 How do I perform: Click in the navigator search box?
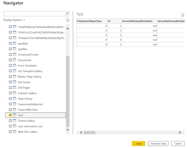[34, 14]
